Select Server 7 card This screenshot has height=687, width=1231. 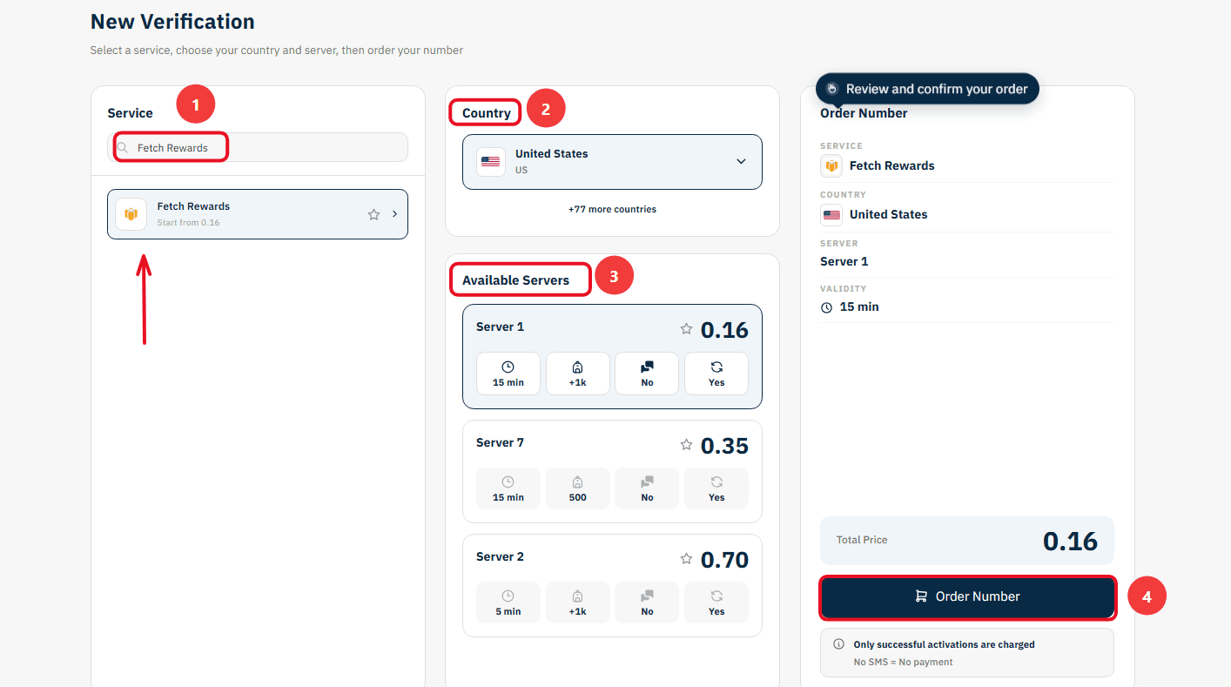click(612, 471)
